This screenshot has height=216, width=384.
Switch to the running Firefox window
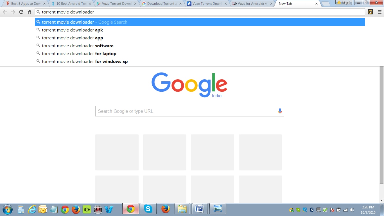pos(166,209)
